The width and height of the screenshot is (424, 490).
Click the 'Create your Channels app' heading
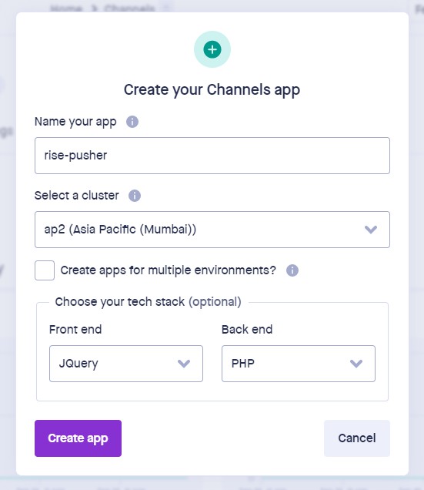coord(212,90)
